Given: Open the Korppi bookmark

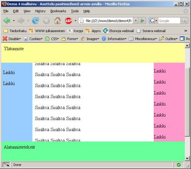Looking at the screenshot, I should [x=75, y=31].
